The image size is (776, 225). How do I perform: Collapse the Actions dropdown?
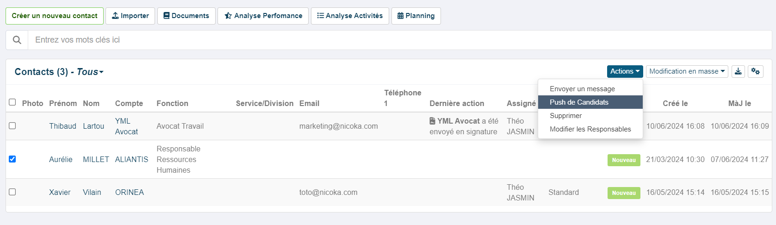[625, 71]
